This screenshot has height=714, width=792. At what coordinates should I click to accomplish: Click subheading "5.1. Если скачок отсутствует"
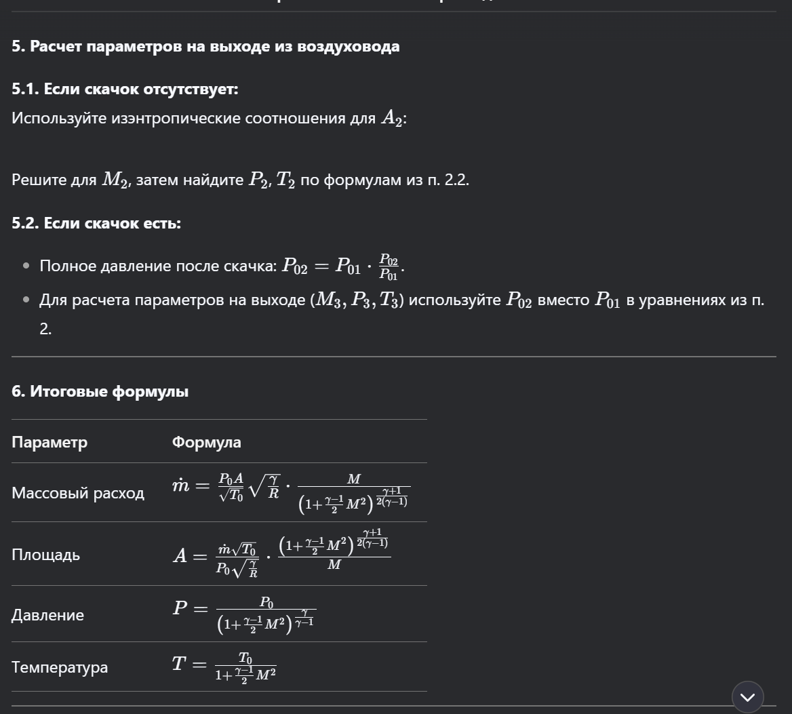coord(125,89)
